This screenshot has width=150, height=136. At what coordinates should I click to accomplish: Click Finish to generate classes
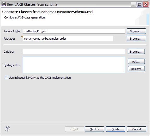pyautogui.click(x=116, y=129)
